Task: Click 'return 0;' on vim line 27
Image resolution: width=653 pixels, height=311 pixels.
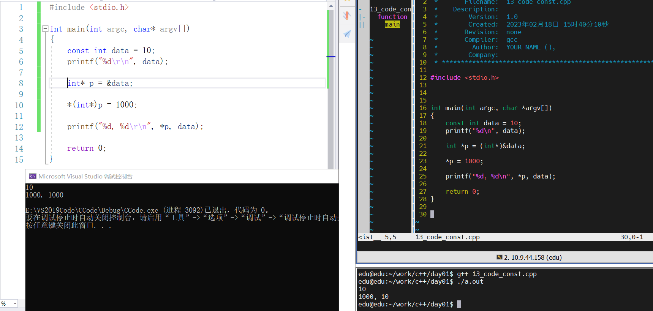Action: tap(462, 191)
